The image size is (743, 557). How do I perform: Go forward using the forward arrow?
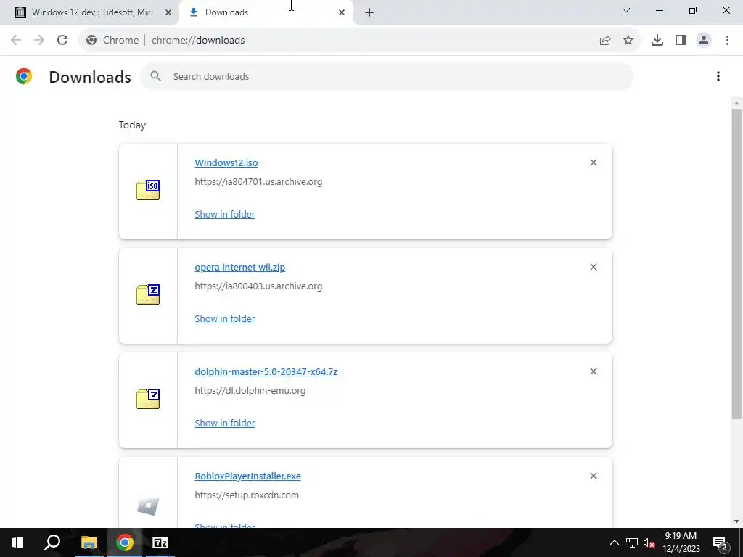[39, 41]
